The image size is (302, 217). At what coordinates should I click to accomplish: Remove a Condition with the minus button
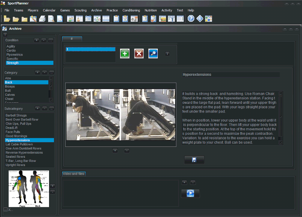(x=44, y=40)
